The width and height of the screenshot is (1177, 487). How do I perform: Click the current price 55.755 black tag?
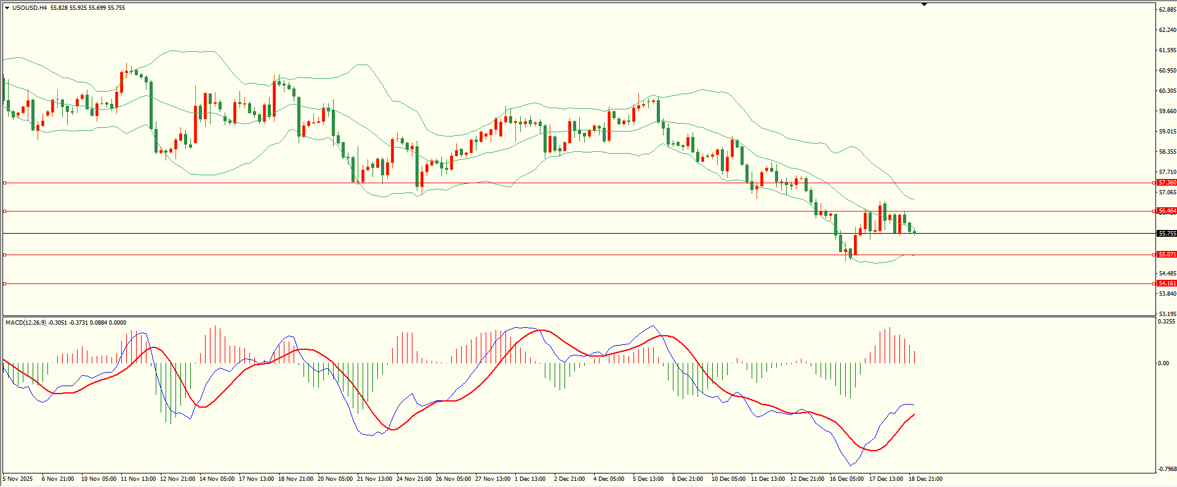[1167, 234]
